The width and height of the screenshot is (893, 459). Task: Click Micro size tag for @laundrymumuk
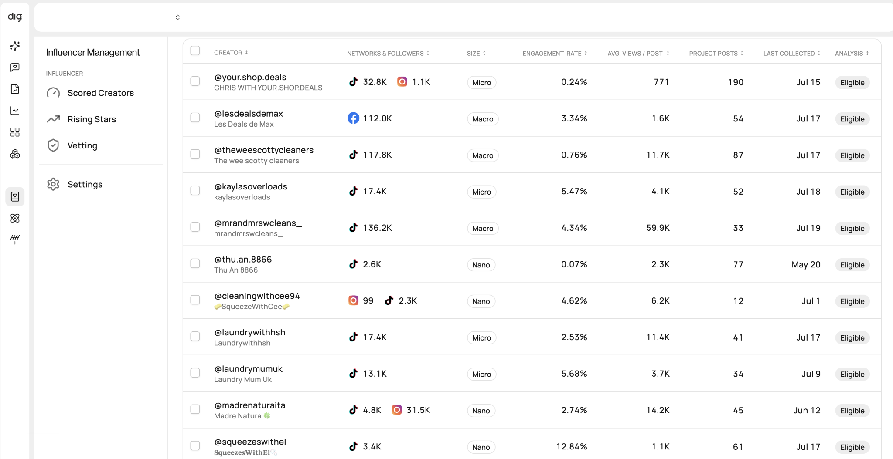pyautogui.click(x=481, y=374)
